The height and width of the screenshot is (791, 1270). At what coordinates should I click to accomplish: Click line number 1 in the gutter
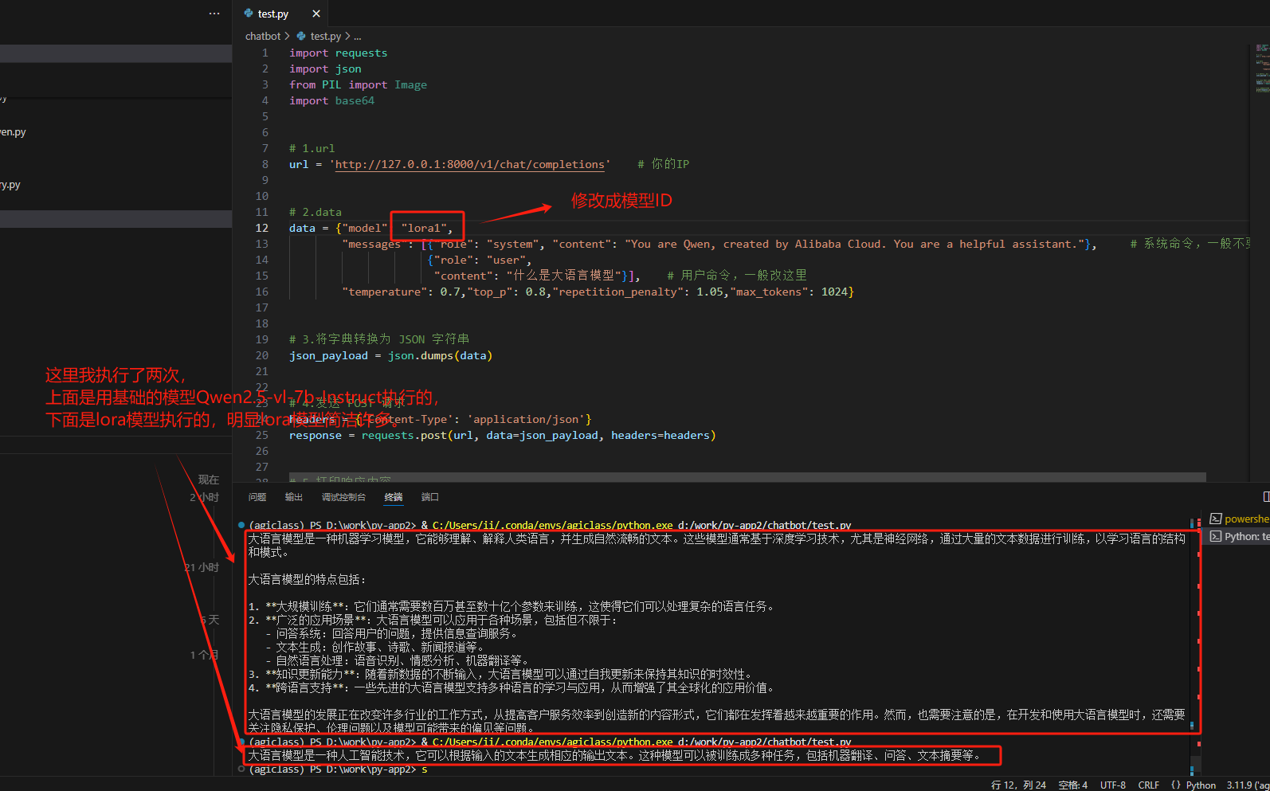click(x=265, y=53)
